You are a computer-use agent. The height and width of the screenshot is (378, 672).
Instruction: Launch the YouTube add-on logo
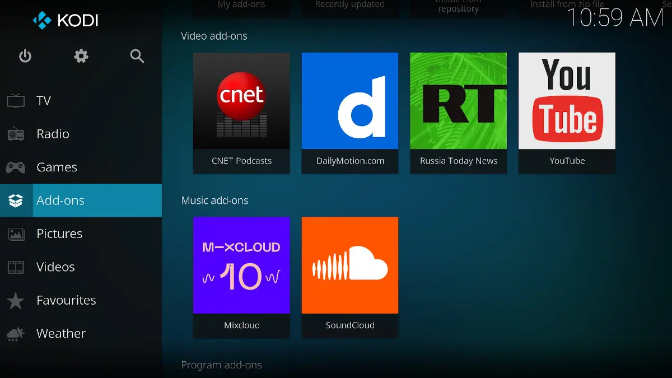pyautogui.click(x=567, y=101)
